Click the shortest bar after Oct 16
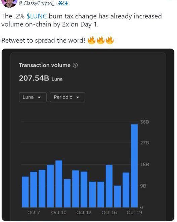This screenshot has width=177, height=222. pyautogui.click(x=118, y=197)
